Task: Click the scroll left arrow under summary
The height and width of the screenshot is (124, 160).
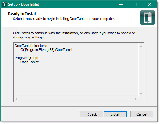Action: pos(16,99)
